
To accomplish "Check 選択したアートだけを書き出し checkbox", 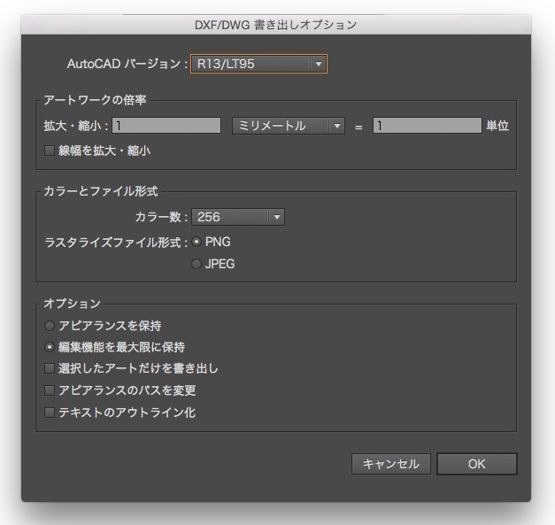I will pos(50,368).
